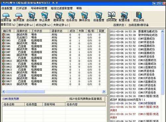Click the 任务内容 column header

[x=85, y=104]
